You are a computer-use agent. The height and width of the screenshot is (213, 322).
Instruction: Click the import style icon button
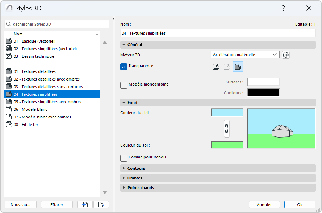click(x=85, y=205)
